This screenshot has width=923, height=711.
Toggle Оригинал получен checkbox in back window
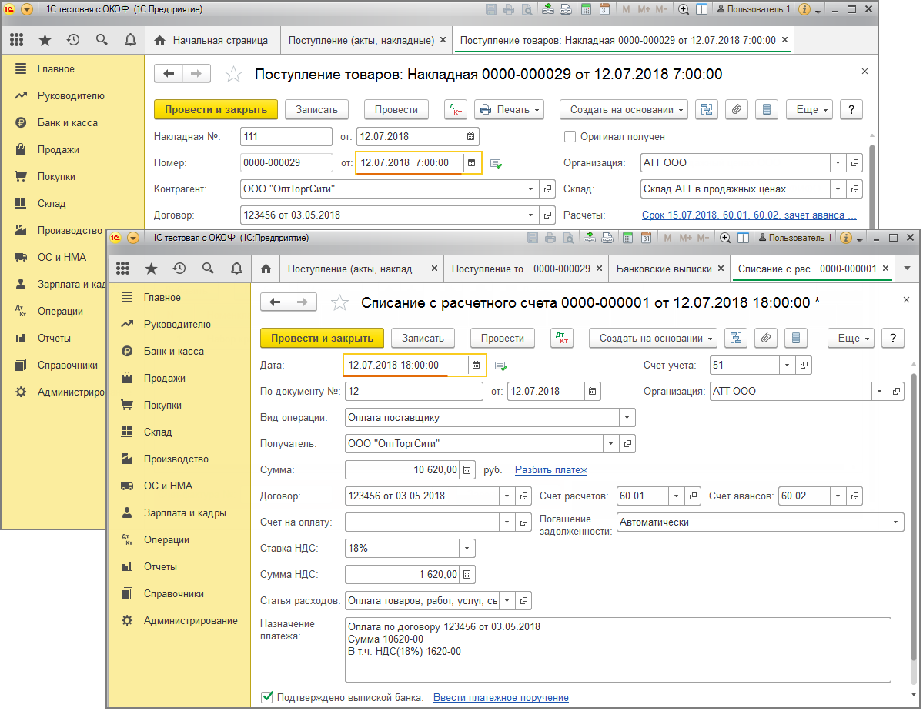pyautogui.click(x=570, y=136)
